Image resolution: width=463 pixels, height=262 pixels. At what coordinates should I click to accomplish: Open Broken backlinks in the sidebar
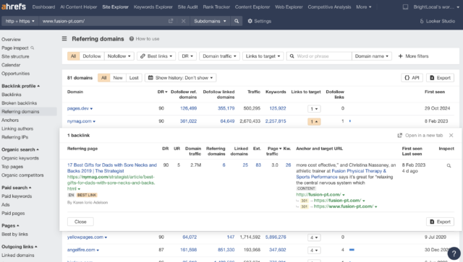tap(20, 103)
